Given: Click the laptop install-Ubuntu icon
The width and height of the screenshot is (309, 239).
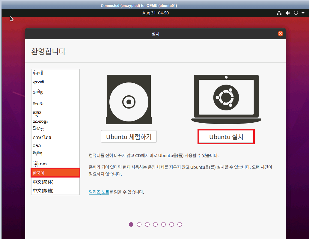Looking at the screenshot, I should point(226,99).
